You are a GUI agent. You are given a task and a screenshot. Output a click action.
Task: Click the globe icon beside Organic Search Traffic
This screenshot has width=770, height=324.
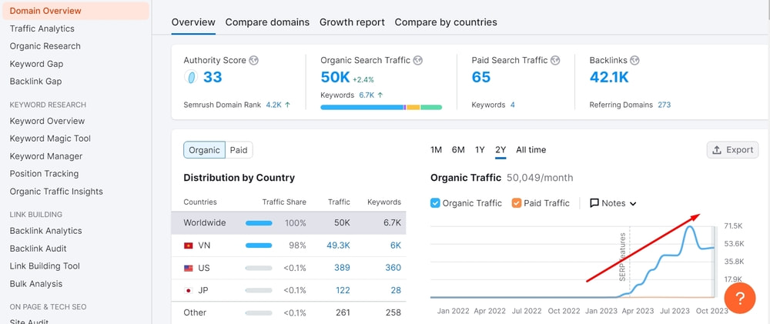coord(417,60)
